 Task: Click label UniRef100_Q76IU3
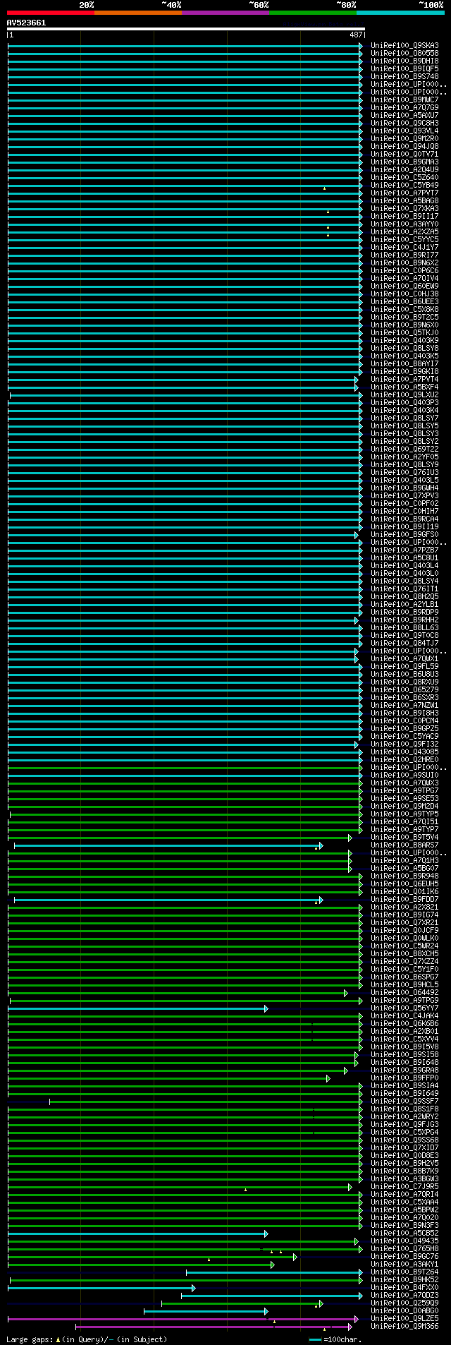click(x=404, y=472)
